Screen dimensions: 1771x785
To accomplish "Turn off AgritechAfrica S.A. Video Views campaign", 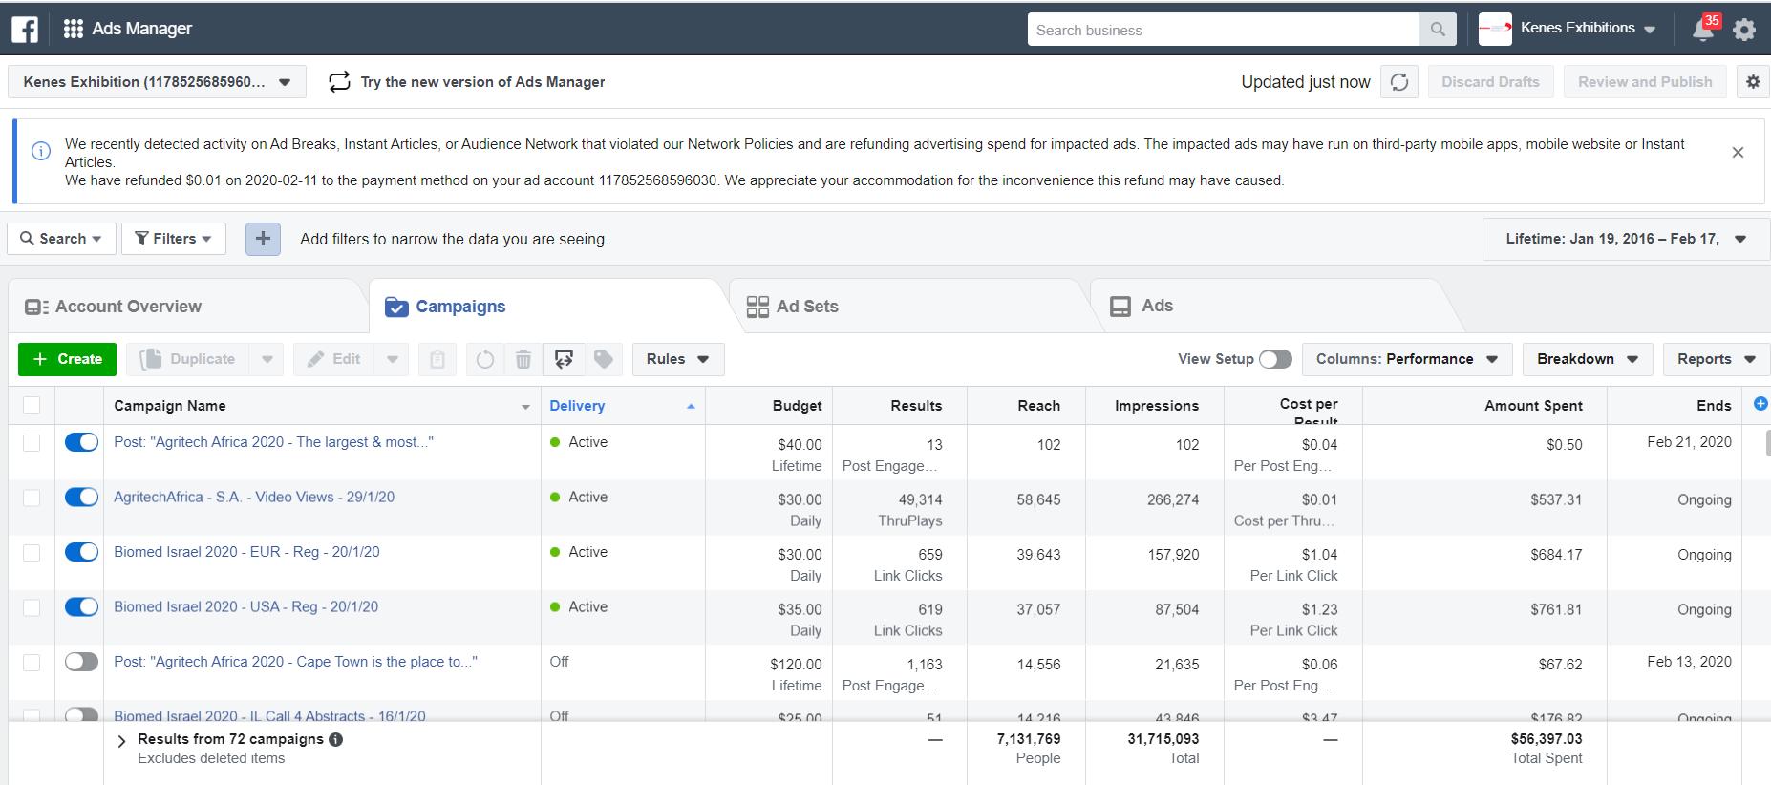I will point(82,498).
